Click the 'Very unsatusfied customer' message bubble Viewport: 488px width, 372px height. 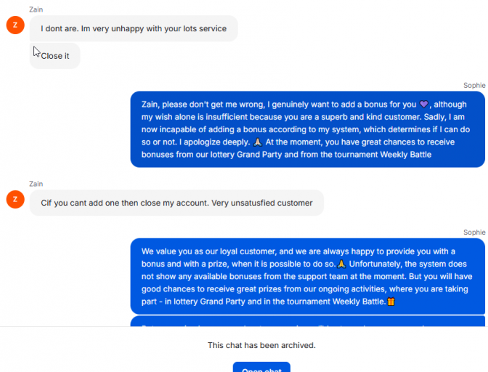pyautogui.click(x=176, y=203)
